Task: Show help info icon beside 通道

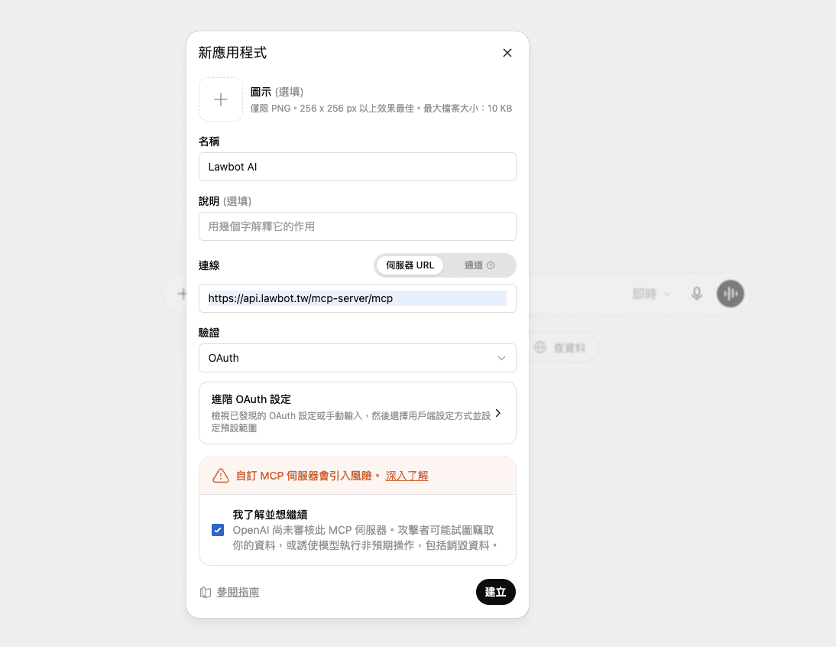Action: click(x=491, y=265)
